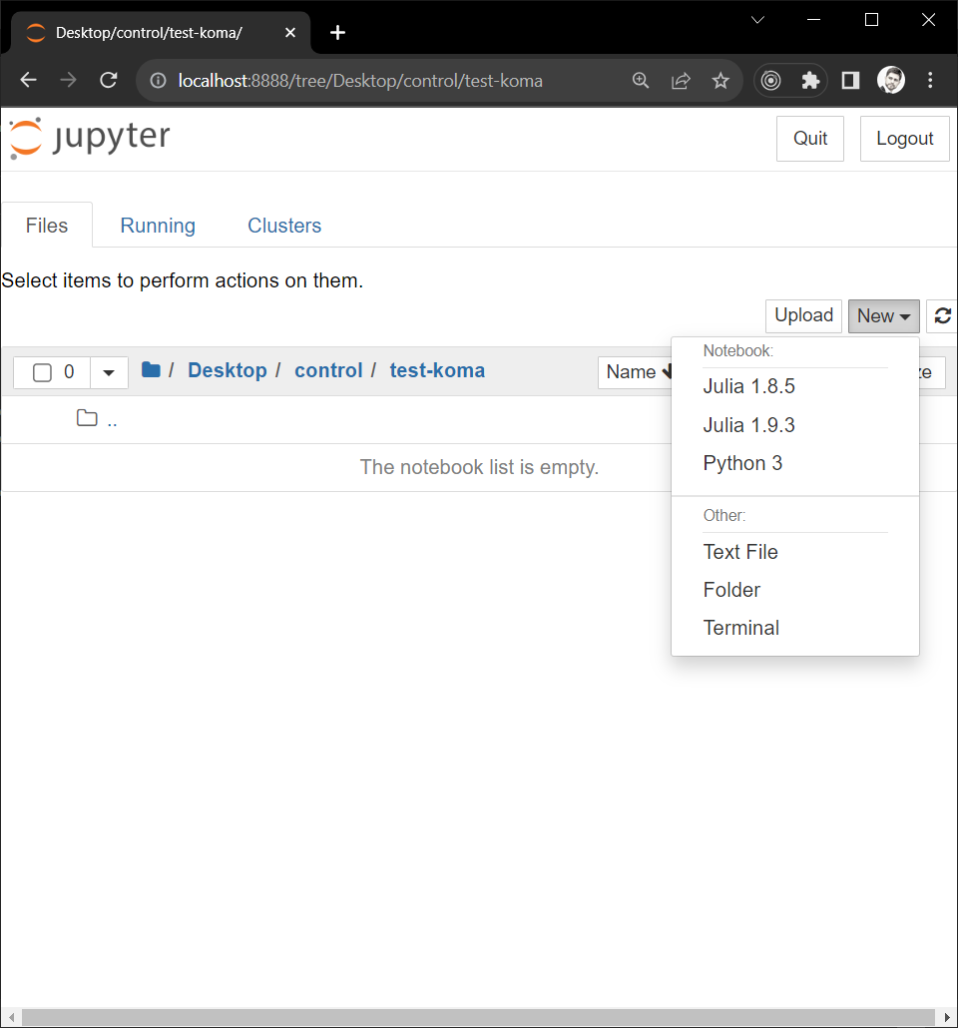Tick the select-all items checkbox
Image resolution: width=958 pixels, height=1028 pixels.
click(x=42, y=372)
